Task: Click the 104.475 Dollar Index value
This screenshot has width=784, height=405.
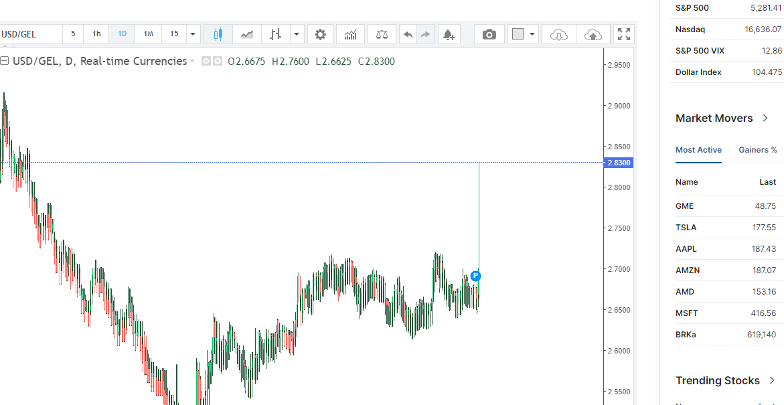Action: (767, 72)
